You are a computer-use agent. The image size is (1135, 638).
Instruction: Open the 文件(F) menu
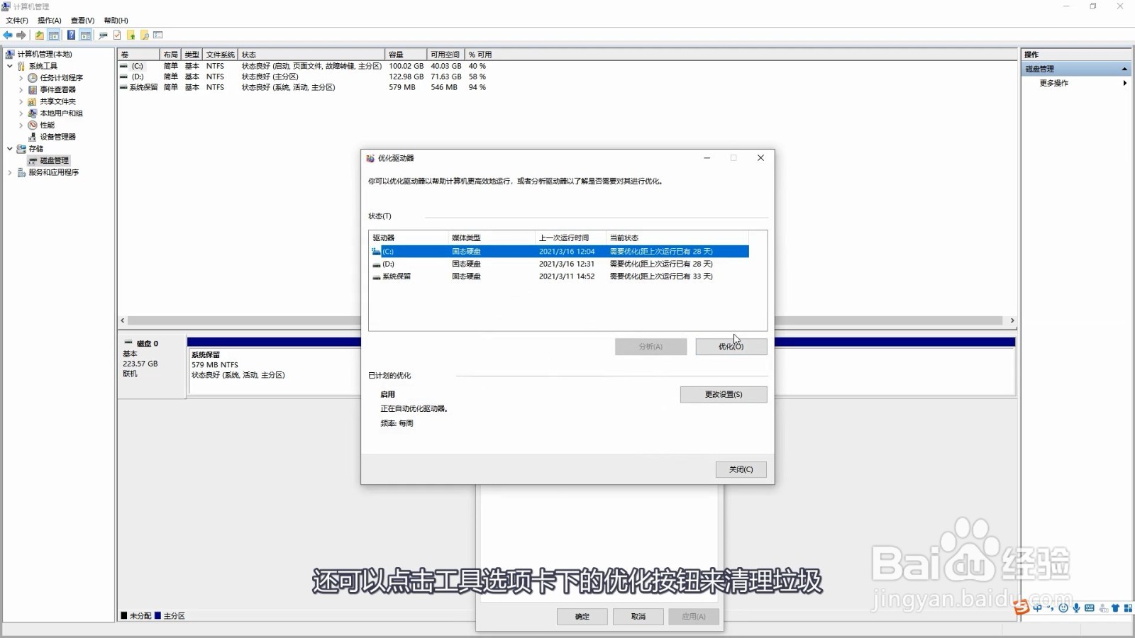coord(17,21)
